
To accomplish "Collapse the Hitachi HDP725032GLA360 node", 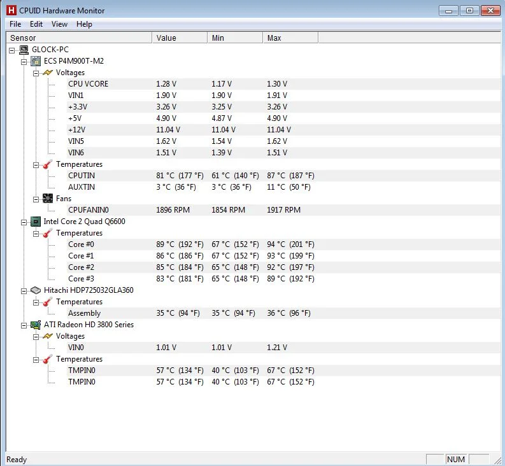I will click(x=24, y=291).
